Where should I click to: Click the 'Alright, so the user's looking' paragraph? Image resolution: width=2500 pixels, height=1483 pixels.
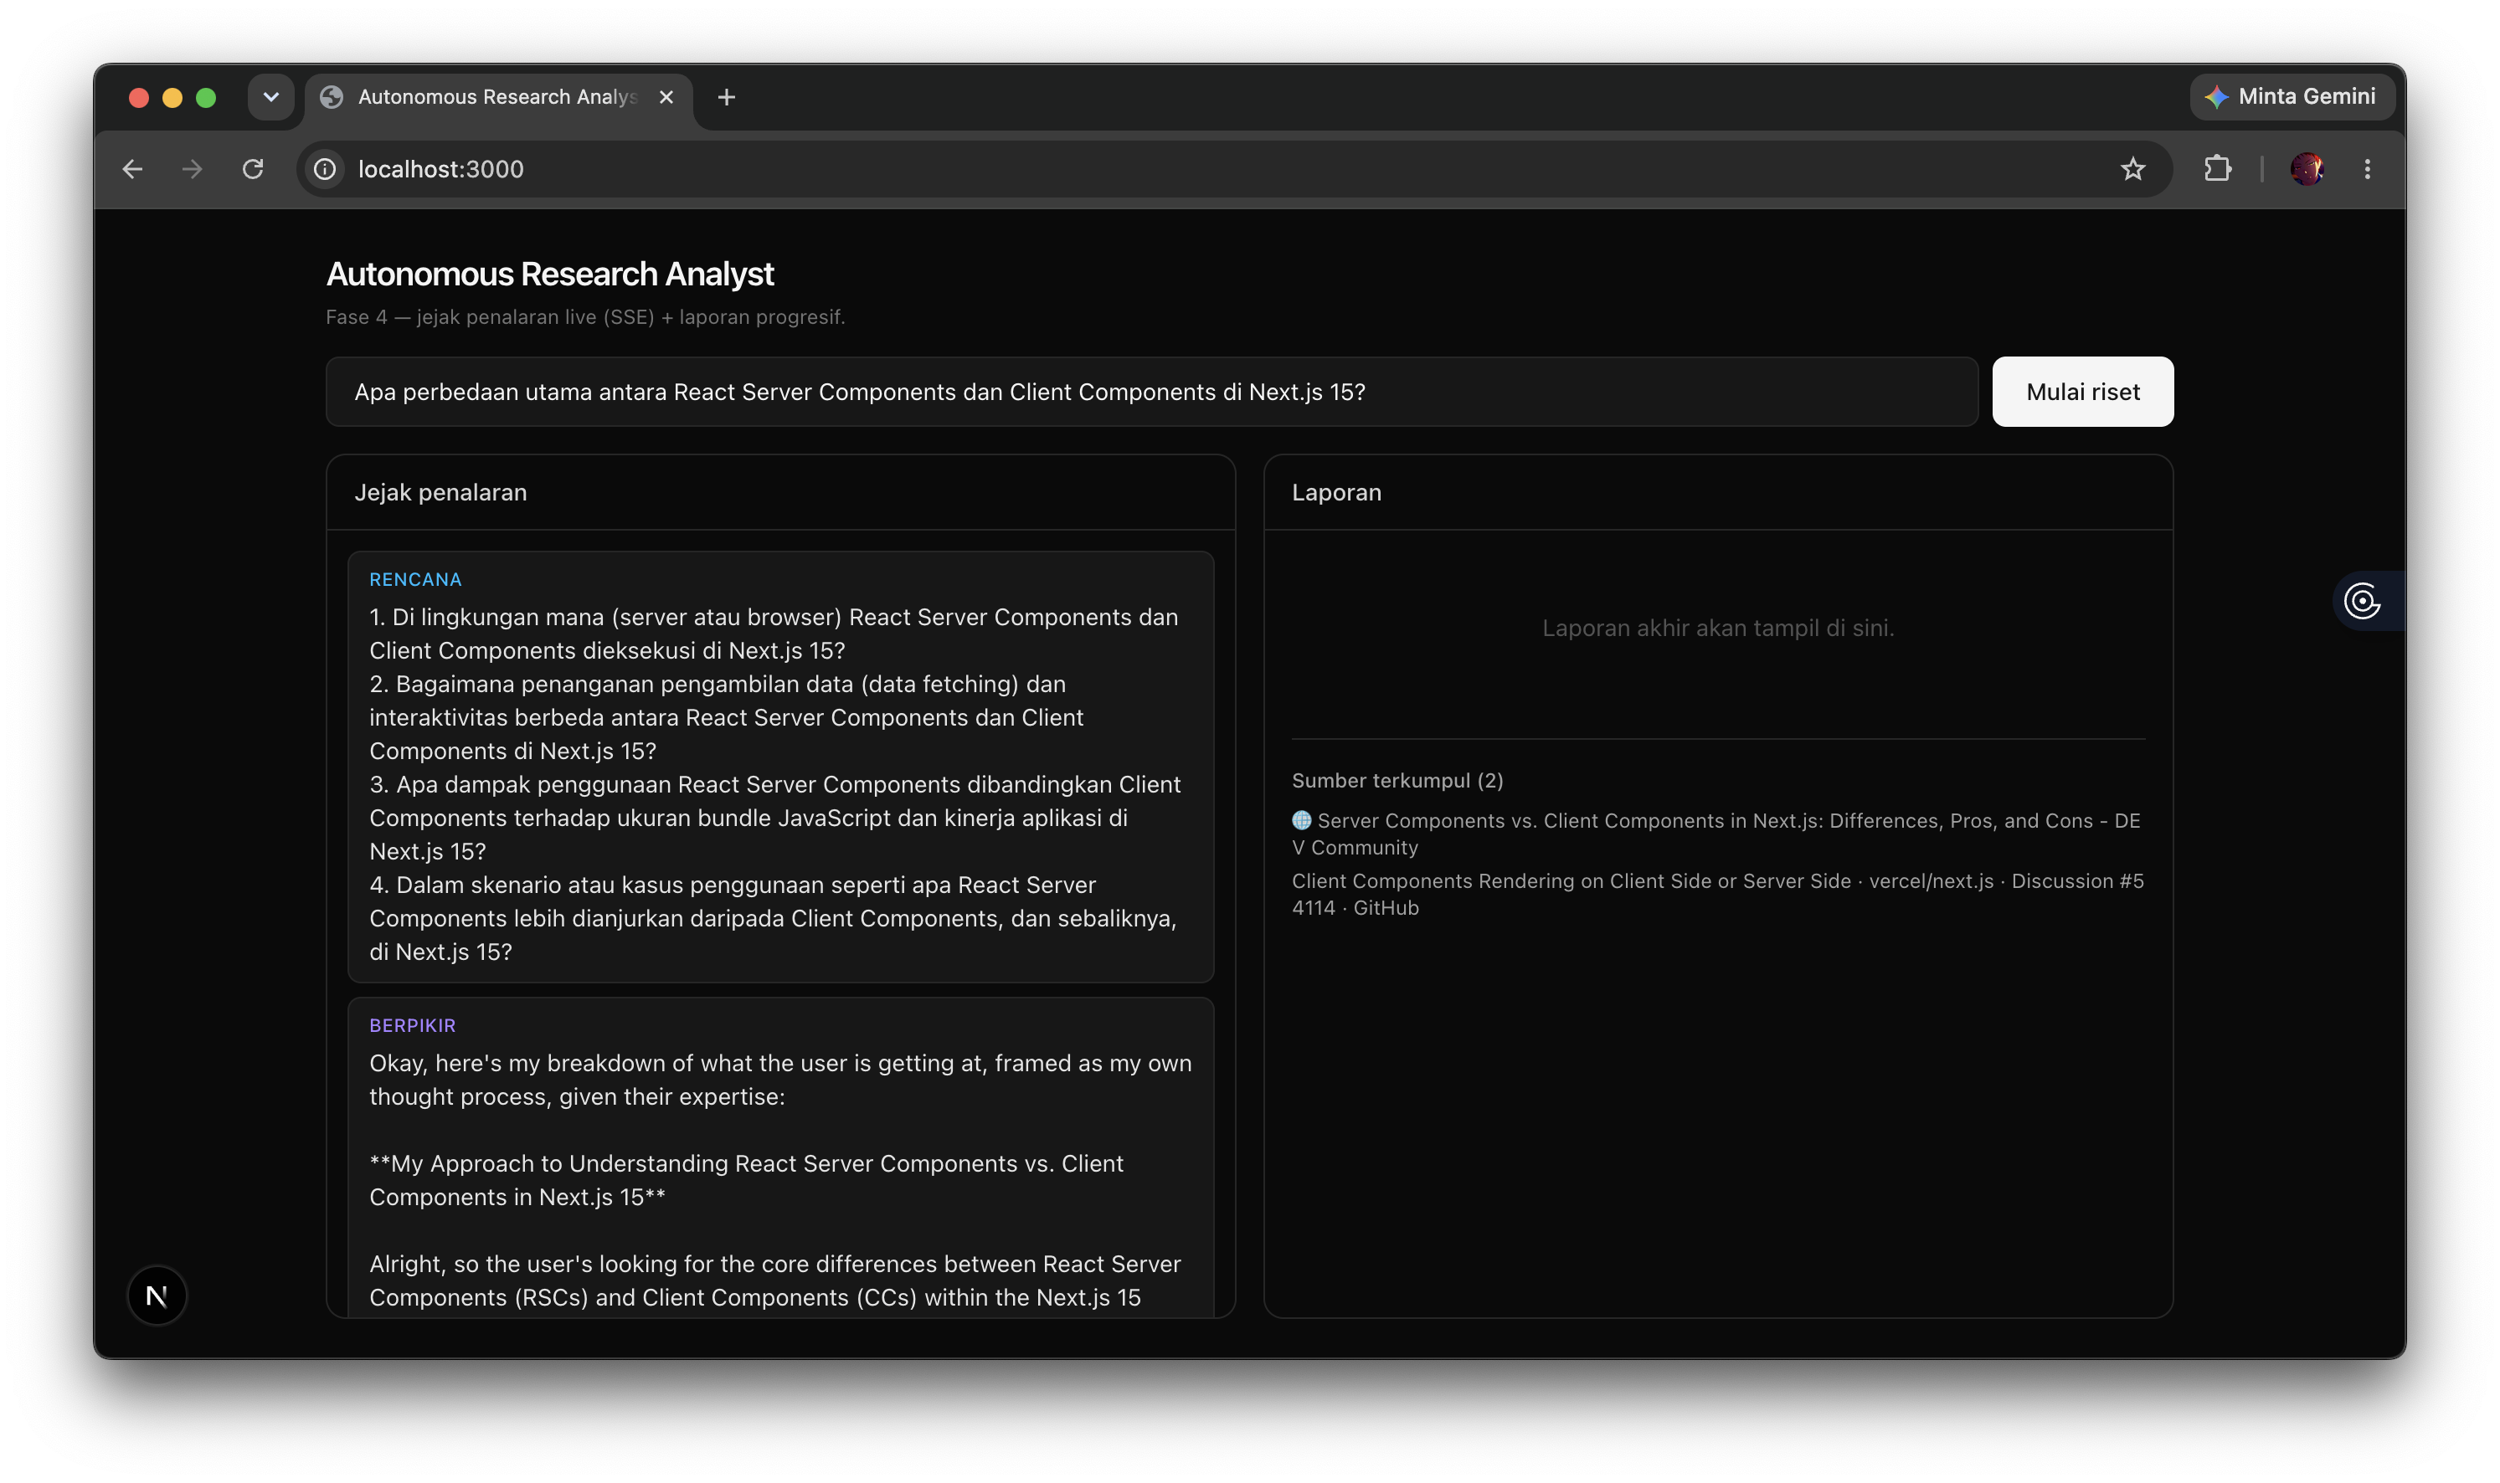[774, 1281]
